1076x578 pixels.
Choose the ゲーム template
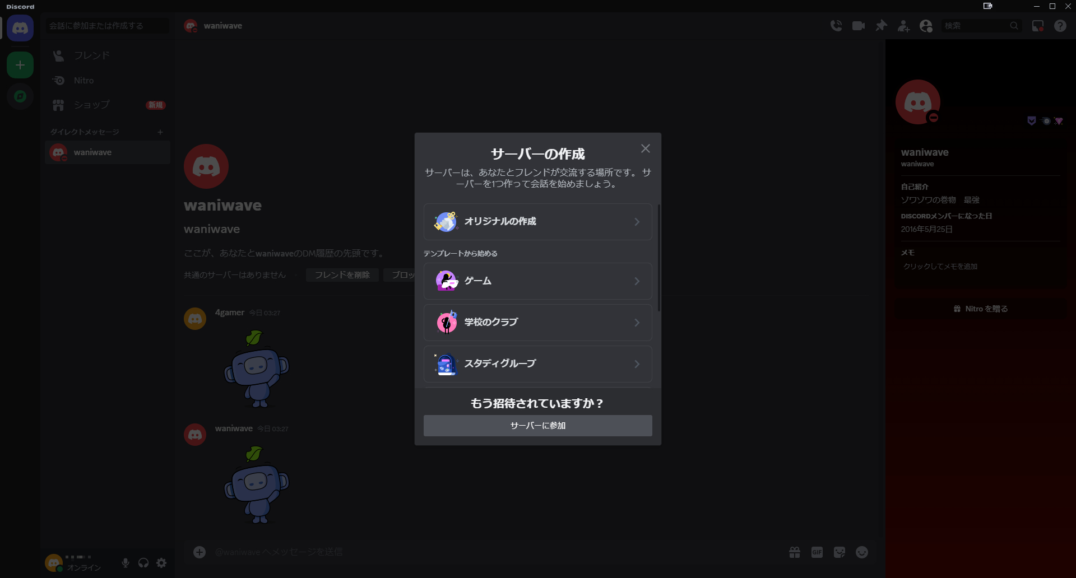click(x=538, y=281)
